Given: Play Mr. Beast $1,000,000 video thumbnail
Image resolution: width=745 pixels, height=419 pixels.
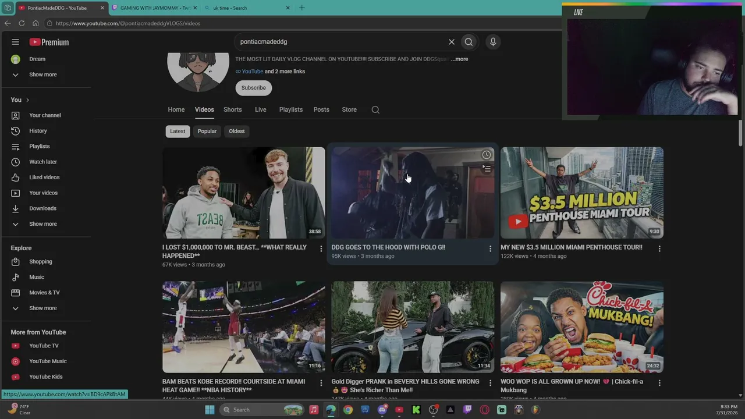Looking at the screenshot, I should pos(244,193).
